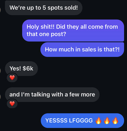
Task: Open sender avatar beside "We're up to 5 spots sold!"
Action: tap(0, 10)
